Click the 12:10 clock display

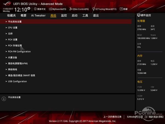[x=21, y=10]
